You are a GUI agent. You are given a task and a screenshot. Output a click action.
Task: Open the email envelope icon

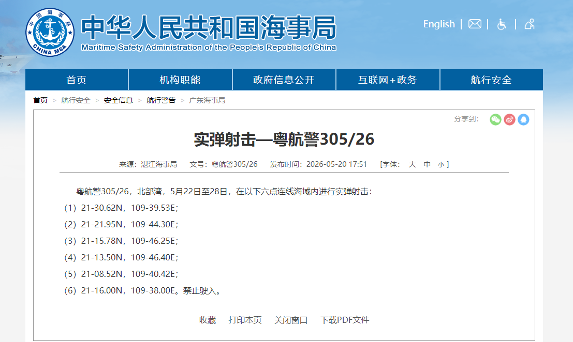[475, 24]
